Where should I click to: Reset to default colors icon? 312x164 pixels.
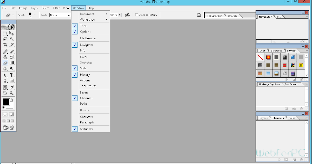(4, 107)
